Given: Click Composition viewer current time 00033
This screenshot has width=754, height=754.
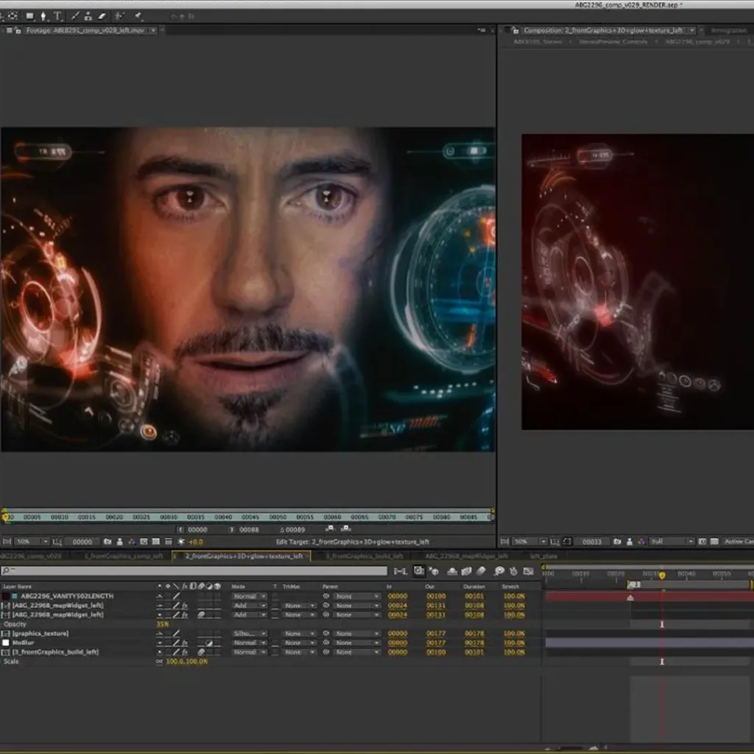Looking at the screenshot, I should 592,542.
